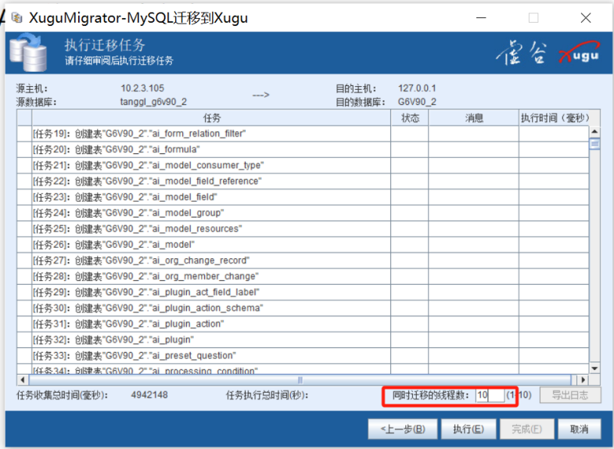Select task 33 row ai_preset_question
The height and width of the screenshot is (449, 614).
click(303, 356)
